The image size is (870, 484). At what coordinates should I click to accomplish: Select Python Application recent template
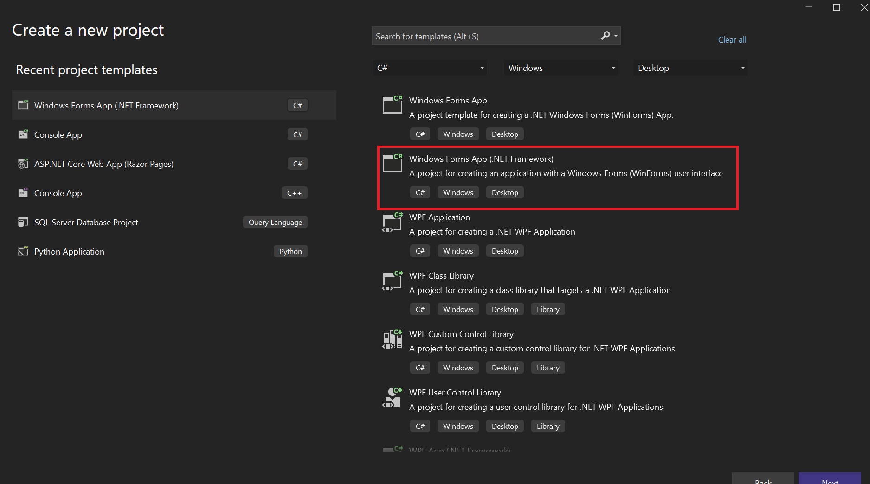pyautogui.click(x=174, y=251)
